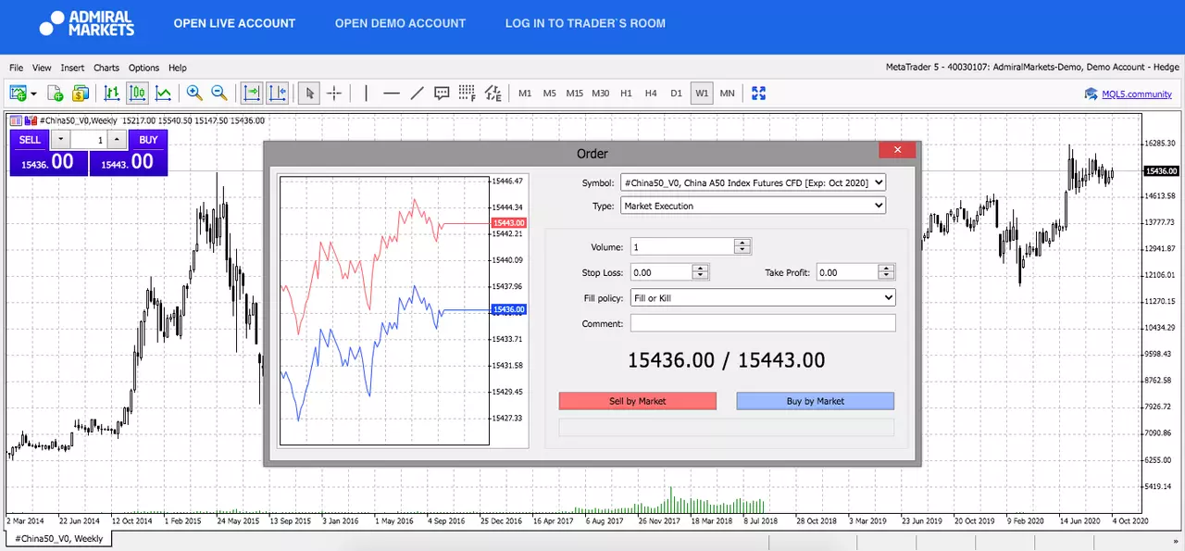Click the tick chart in Order dialog
Image resolution: width=1185 pixels, height=551 pixels.
[384, 311]
